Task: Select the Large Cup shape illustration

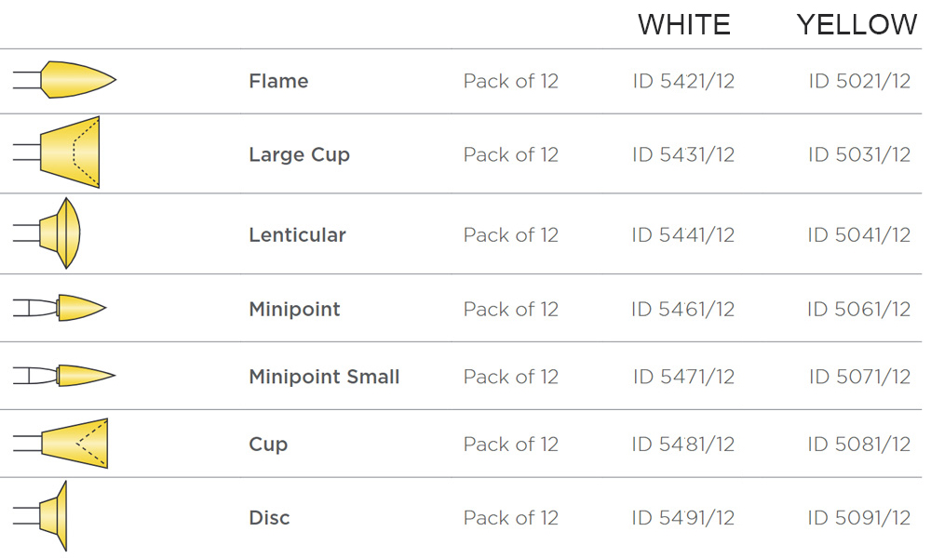Action: point(57,153)
